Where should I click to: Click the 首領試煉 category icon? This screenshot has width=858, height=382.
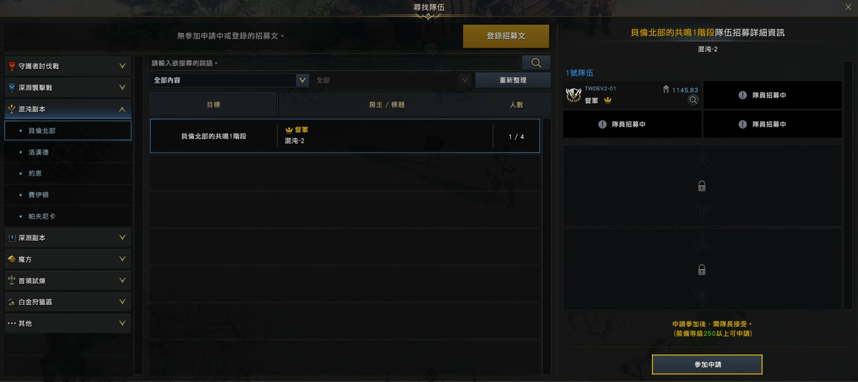click(12, 281)
